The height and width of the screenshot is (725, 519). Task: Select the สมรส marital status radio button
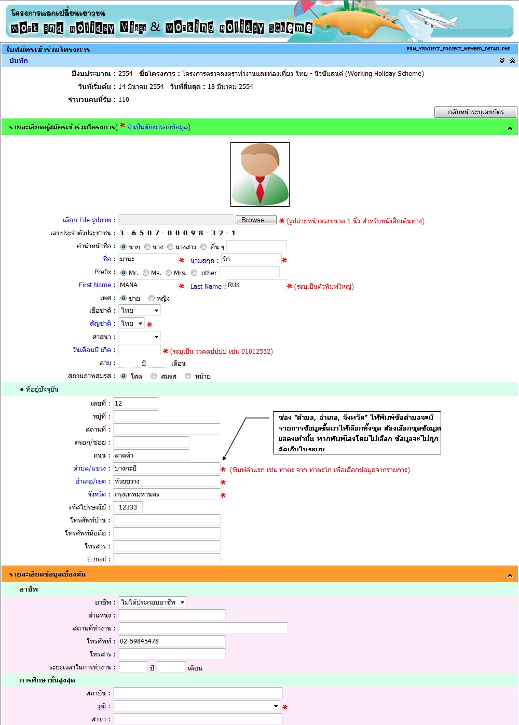(x=154, y=376)
